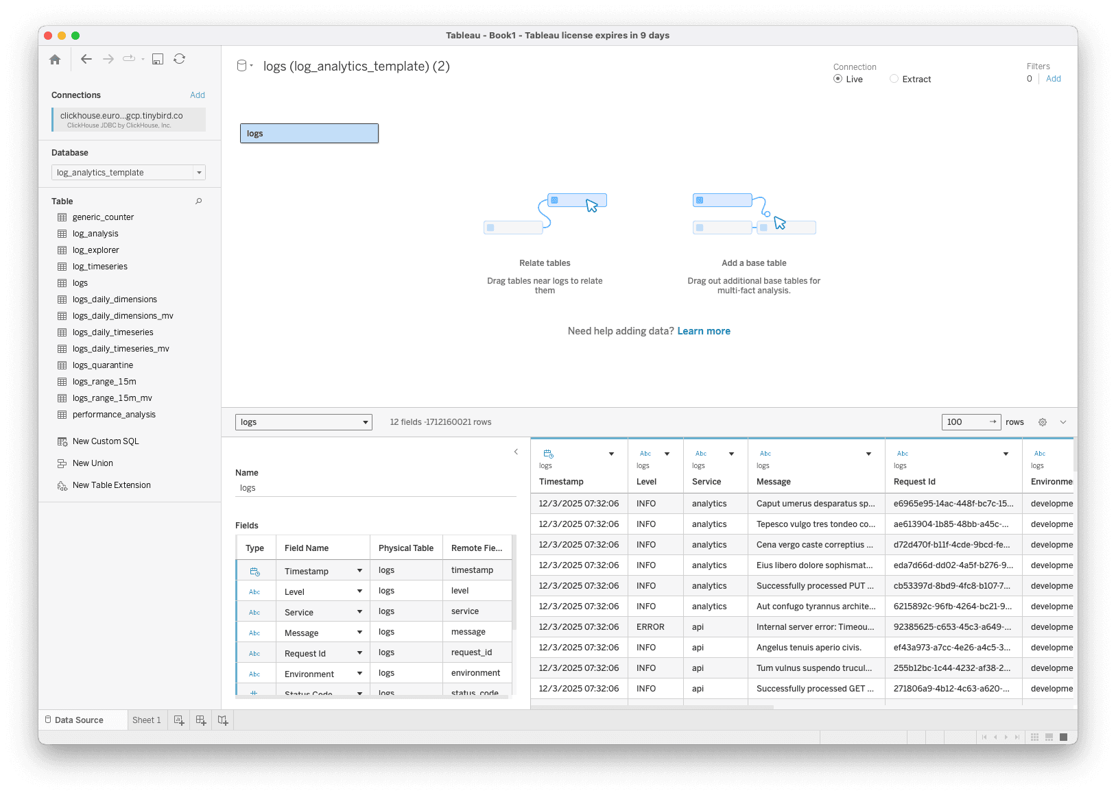Open the log_analytics_template database dropdown
The width and height of the screenshot is (1116, 795).
tap(198, 172)
